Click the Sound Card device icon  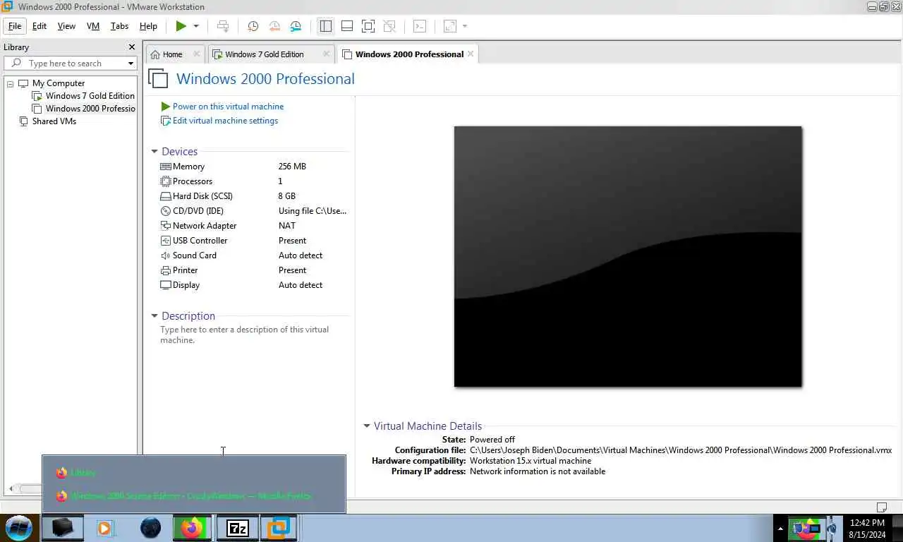(166, 255)
